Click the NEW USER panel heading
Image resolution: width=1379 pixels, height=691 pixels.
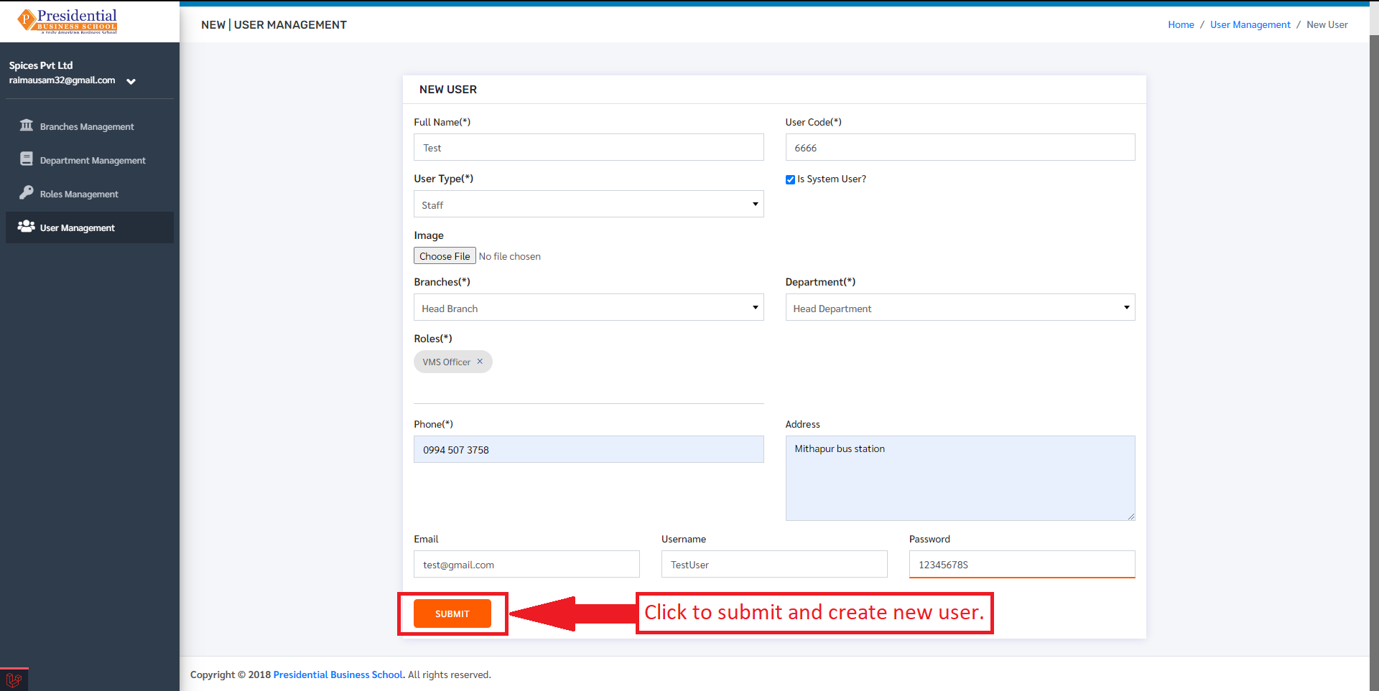[x=448, y=90]
